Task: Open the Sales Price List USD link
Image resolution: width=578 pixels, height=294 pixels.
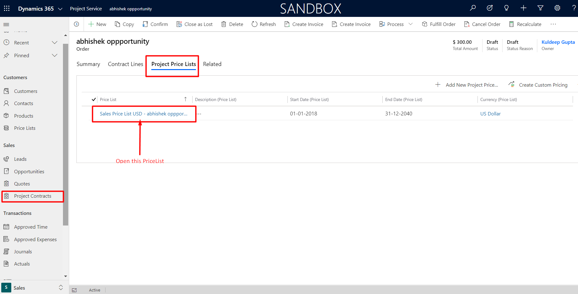Action: (143, 114)
